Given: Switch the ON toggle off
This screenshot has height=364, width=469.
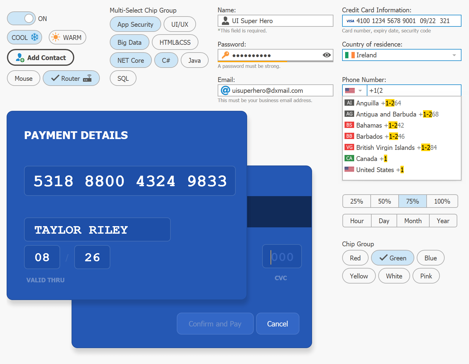Looking at the screenshot, I should [x=21, y=18].
